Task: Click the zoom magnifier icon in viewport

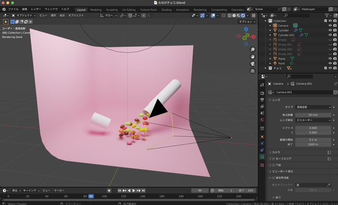Action: (252, 50)
